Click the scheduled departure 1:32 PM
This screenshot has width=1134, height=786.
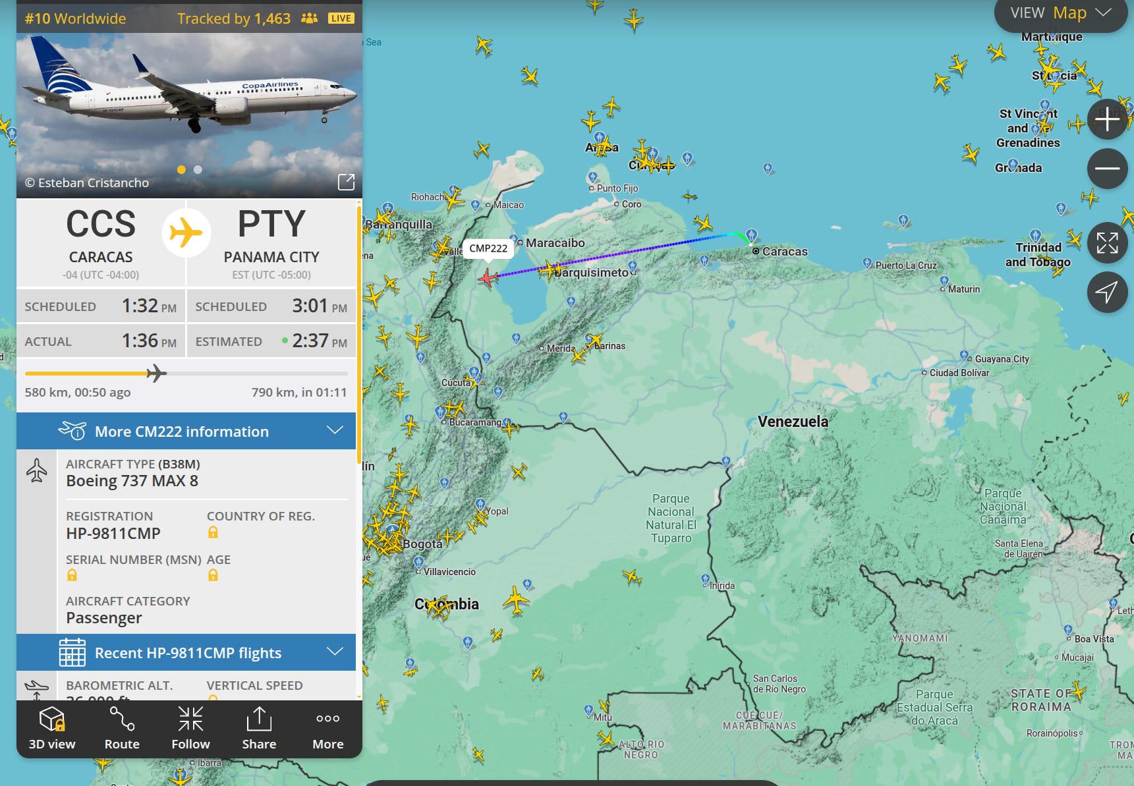(149, 306)
